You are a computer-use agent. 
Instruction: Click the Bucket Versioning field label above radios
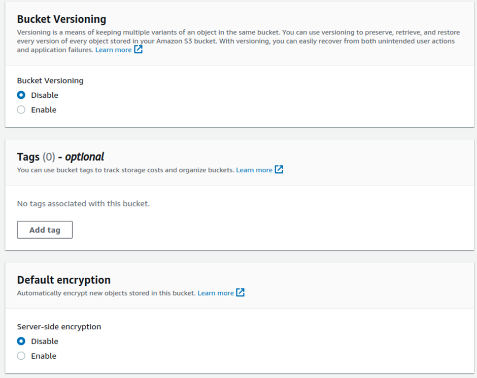tap(50, 81)
